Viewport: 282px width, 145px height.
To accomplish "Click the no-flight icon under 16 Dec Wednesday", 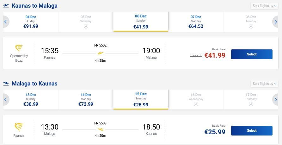I will [196, 104].
